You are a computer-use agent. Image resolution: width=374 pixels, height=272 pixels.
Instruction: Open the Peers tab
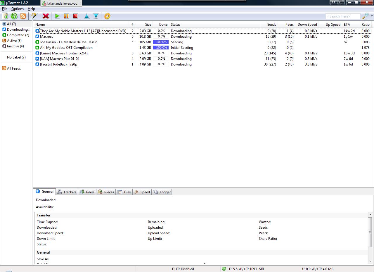(87, 192)
